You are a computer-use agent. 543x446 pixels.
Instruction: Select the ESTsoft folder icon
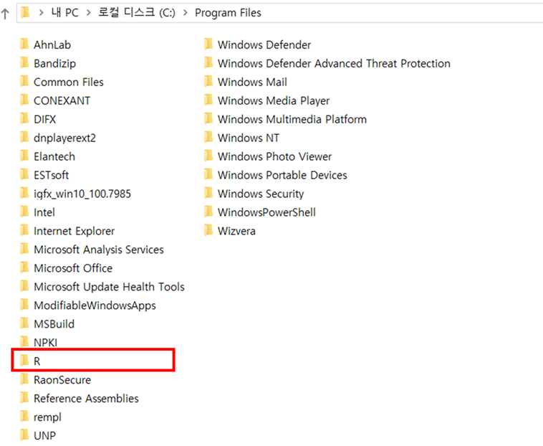24,175
